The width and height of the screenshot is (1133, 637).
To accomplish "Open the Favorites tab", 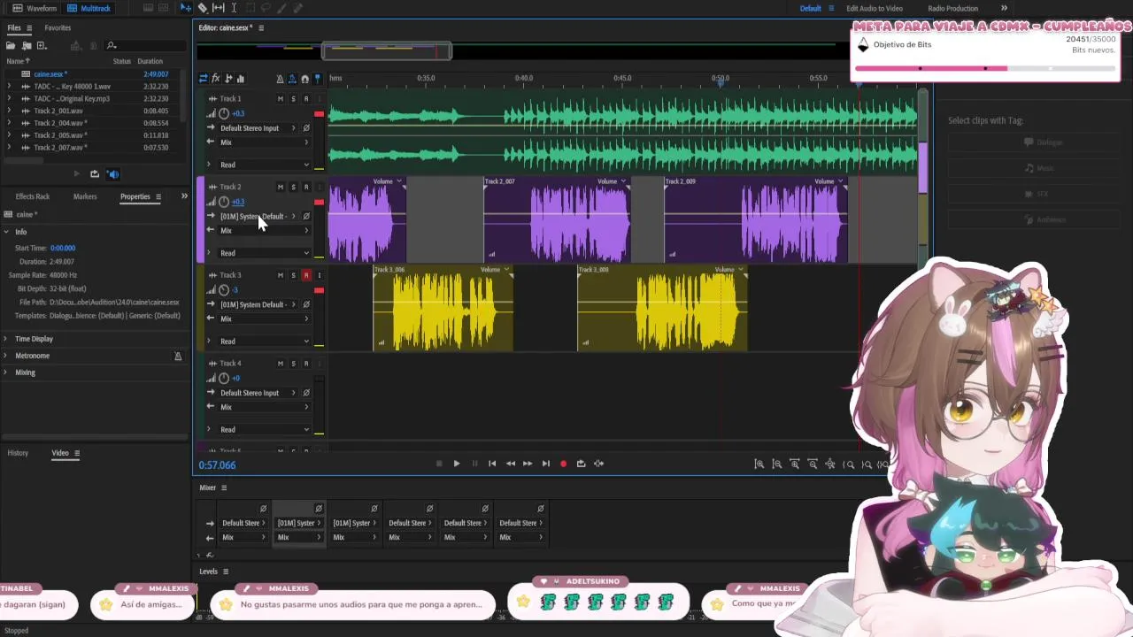I will point(58,28).
